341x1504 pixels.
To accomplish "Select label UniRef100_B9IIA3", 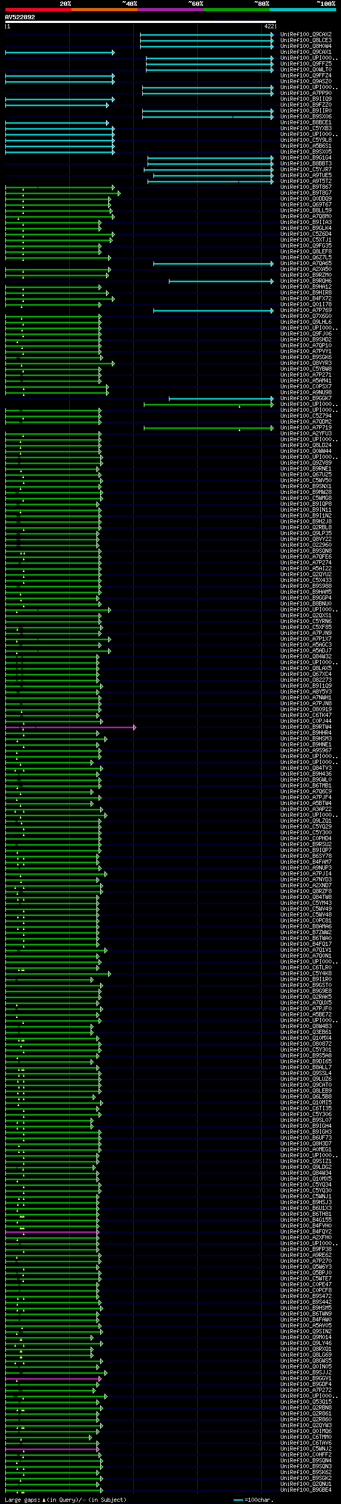I will 306,222.
